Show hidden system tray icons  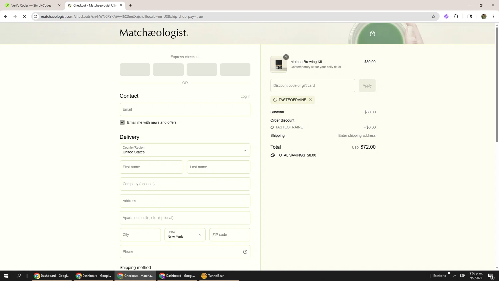click(455, 276)
